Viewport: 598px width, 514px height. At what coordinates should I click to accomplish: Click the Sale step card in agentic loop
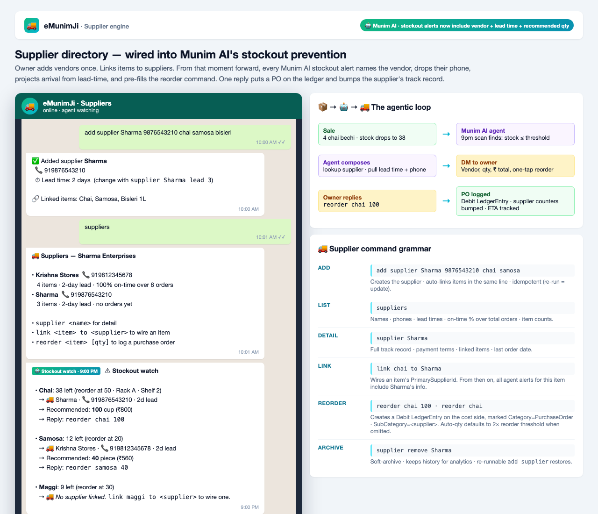pyautogui.click(x=377, y=134)
